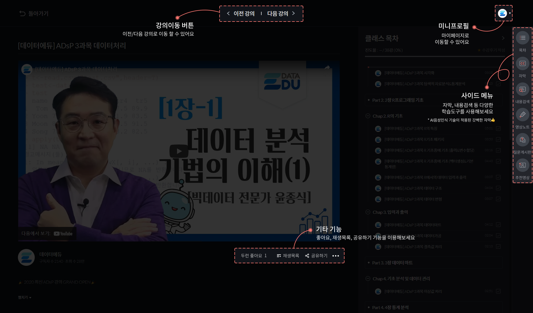
Task: Show the 추천영상 recommended videos
Action: [522, 165]
